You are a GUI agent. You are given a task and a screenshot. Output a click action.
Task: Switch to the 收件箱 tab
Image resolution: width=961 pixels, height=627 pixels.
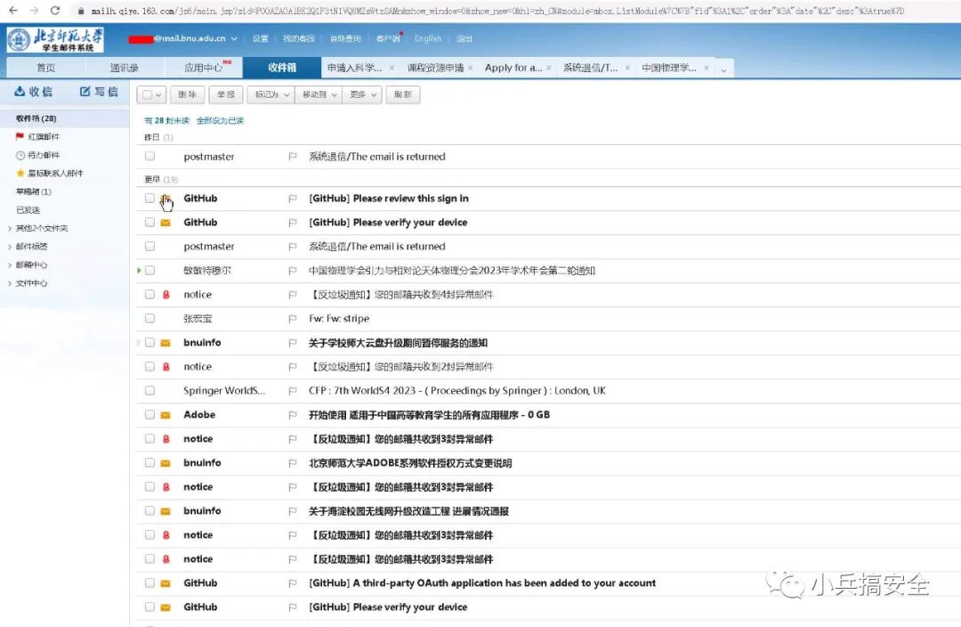(282, 68)
